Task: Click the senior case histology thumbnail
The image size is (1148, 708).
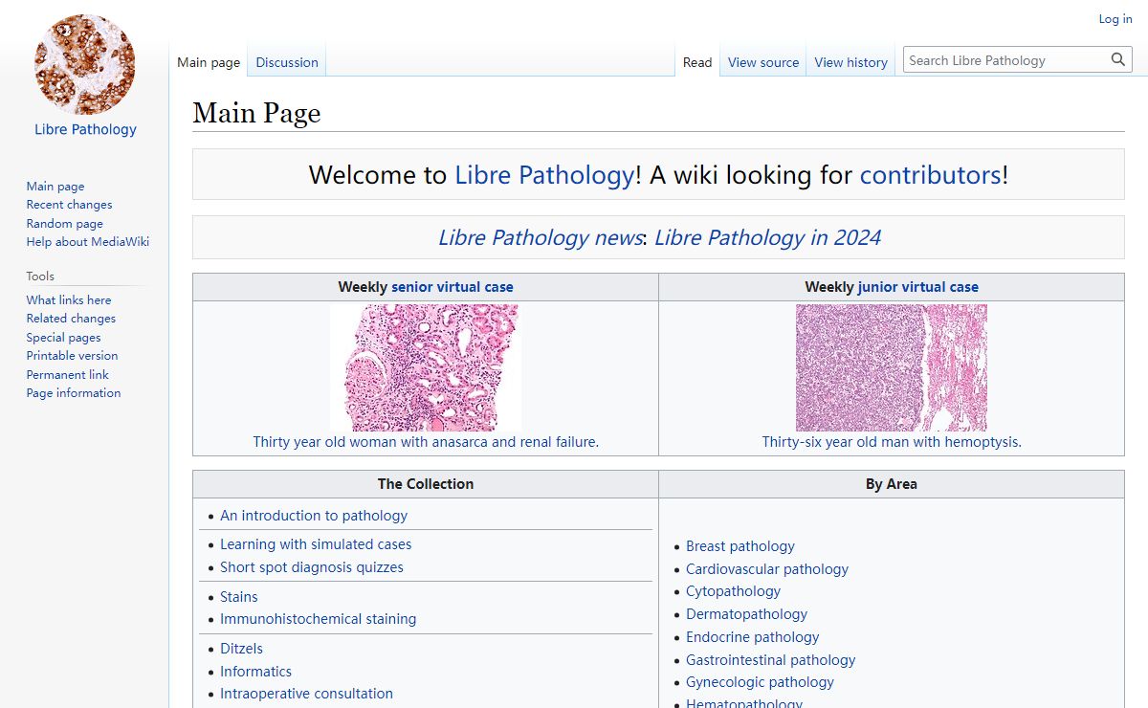Action: coord(426,367)
